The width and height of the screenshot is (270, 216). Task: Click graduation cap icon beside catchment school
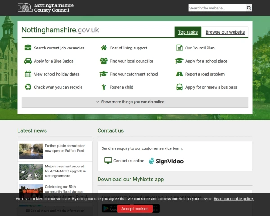pyautogui.click(x=103, y=74)
